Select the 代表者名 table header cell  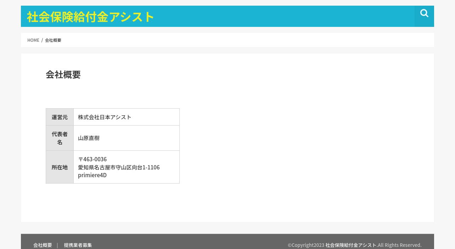tap(60, 138)
